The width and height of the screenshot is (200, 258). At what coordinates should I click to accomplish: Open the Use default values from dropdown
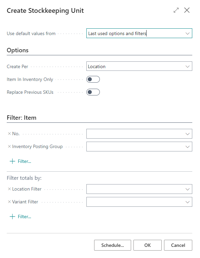click(139, 33)
